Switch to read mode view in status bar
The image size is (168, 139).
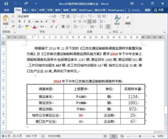(105, 136)
